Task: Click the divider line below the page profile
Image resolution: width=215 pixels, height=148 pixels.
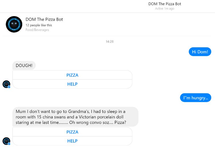Action: tap(108, 36)
